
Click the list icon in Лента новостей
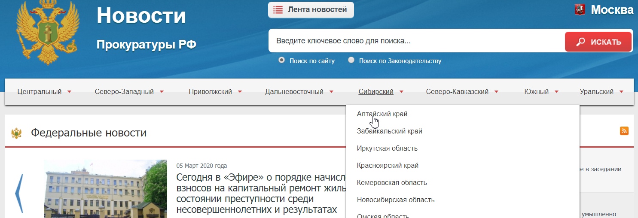coord(278,10)
